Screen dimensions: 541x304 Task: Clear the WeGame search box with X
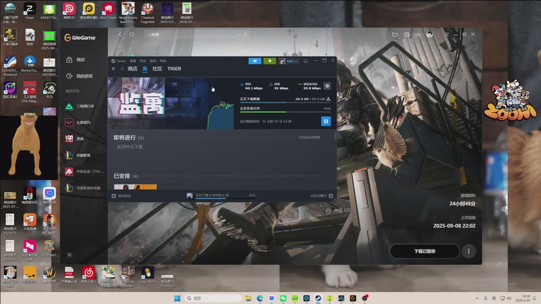click(x=238, y=34)
